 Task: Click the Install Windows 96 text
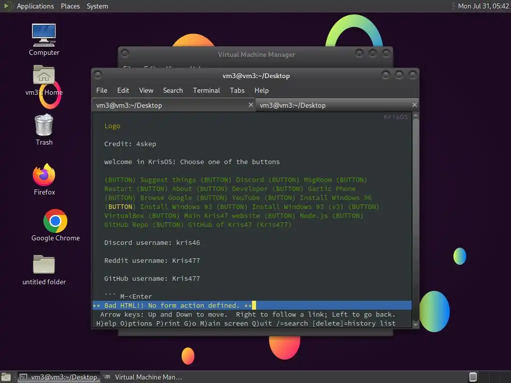click(336, 197)
